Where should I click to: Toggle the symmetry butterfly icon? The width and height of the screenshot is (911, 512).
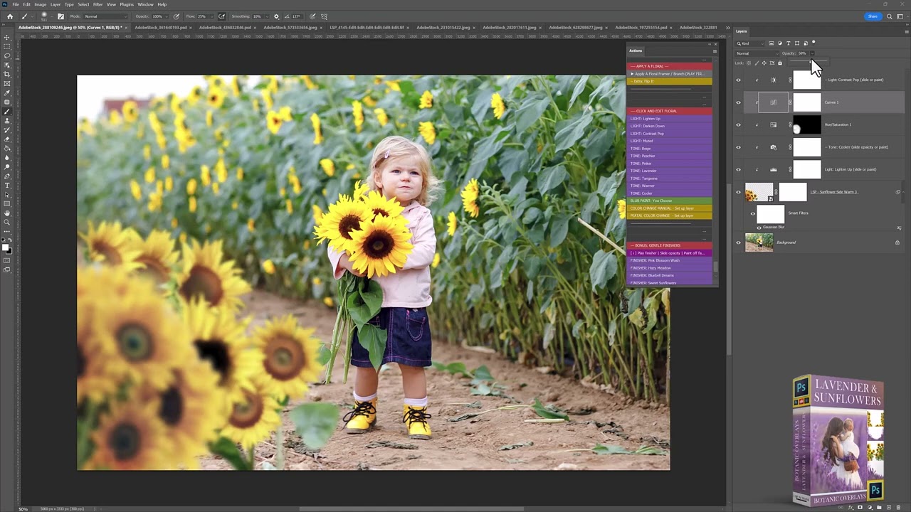tap(325, 16)
